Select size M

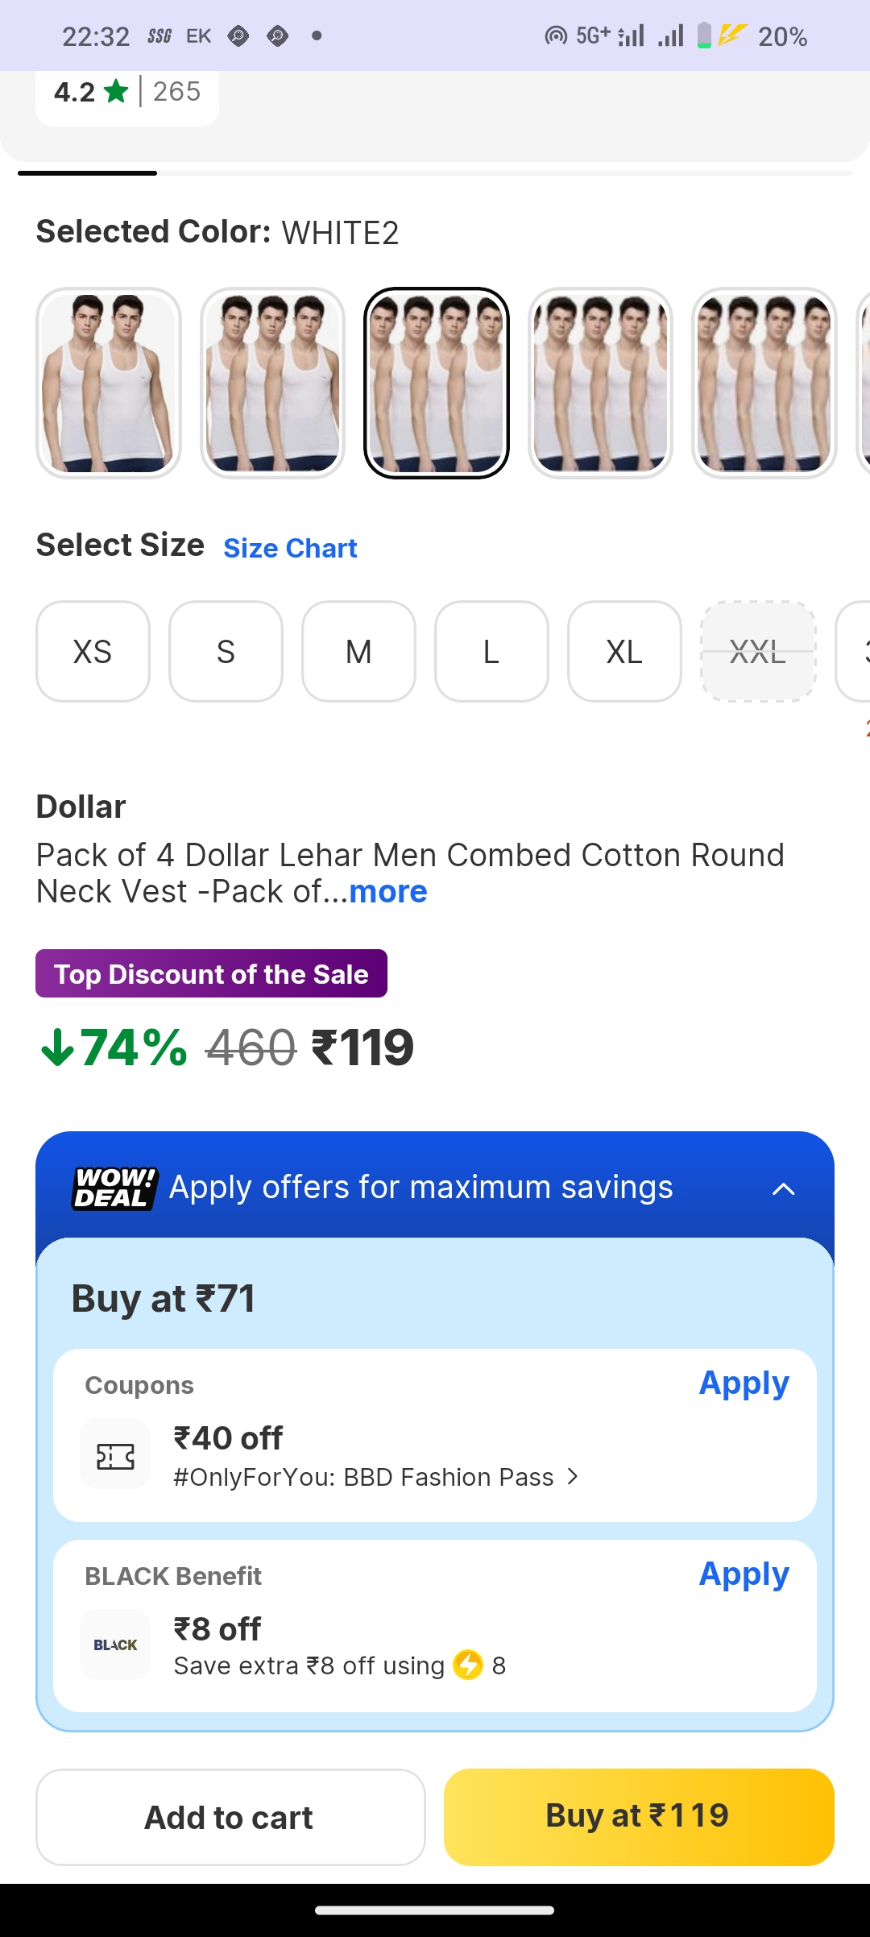coord(358,652)
